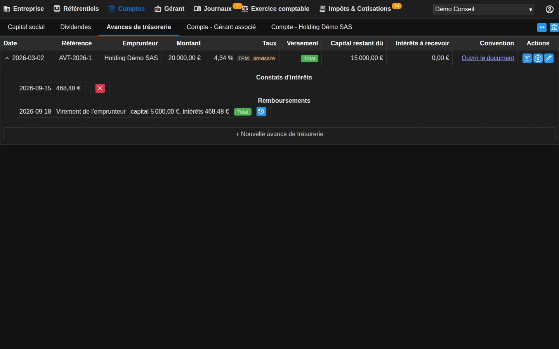Edit advance AVT-2026-1 with pencil icon
The width and height of the screenshot is (559, 349).
tap(549, 58)
